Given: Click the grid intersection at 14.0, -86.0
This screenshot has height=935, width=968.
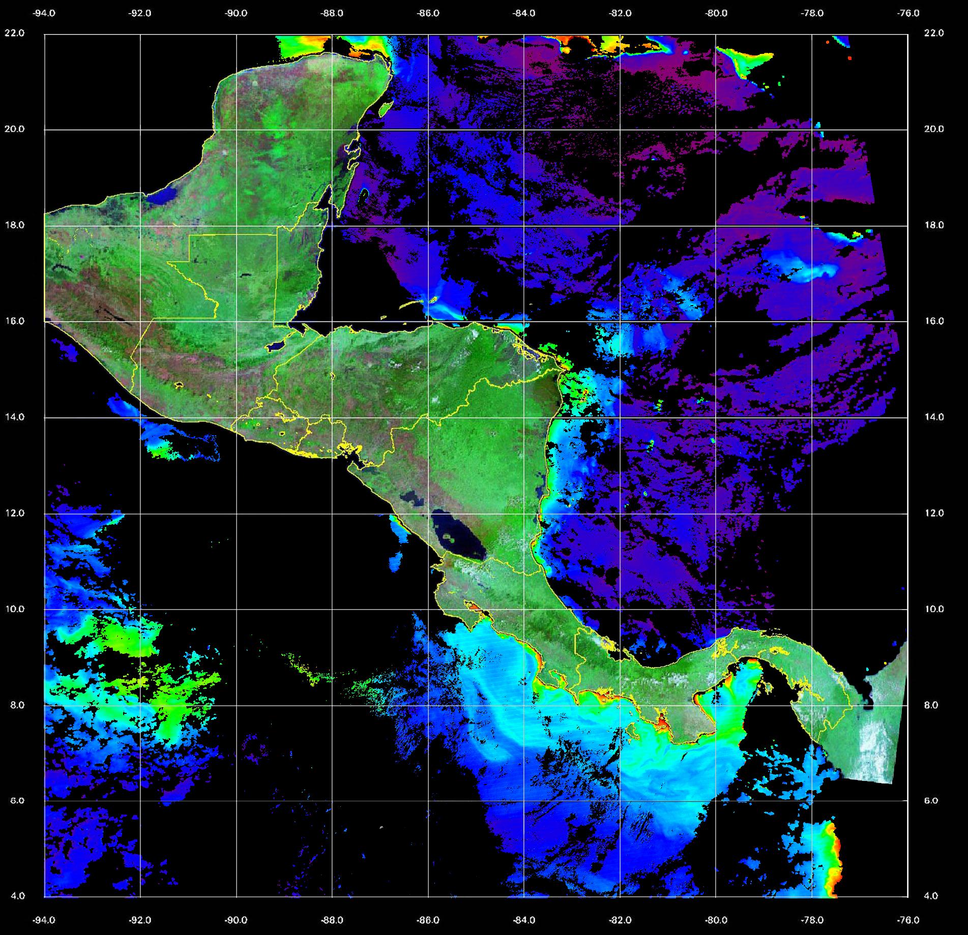Looking at the screenshot, I should click(x=428, y=418).
